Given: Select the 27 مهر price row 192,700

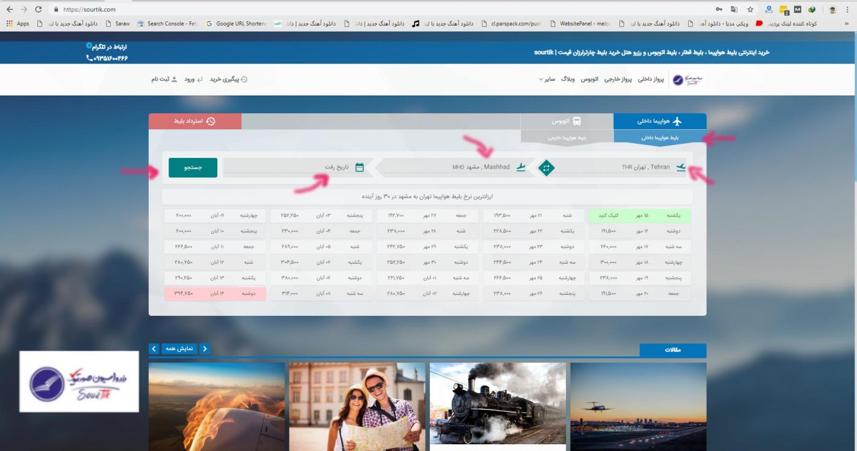Looking at the screenshot, I should [427, 215].
